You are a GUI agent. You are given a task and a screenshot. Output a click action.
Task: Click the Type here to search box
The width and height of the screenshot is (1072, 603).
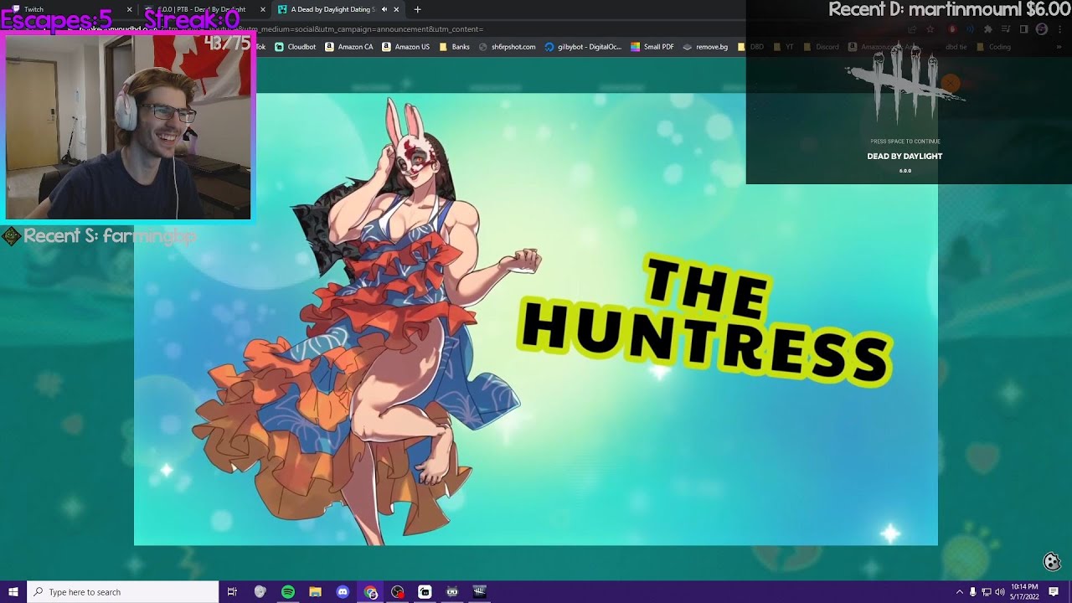(x=123, y=592)
